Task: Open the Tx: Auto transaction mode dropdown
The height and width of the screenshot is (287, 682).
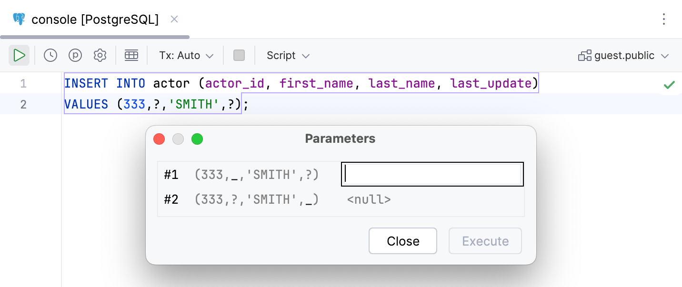Action: (x=185, y=55)
